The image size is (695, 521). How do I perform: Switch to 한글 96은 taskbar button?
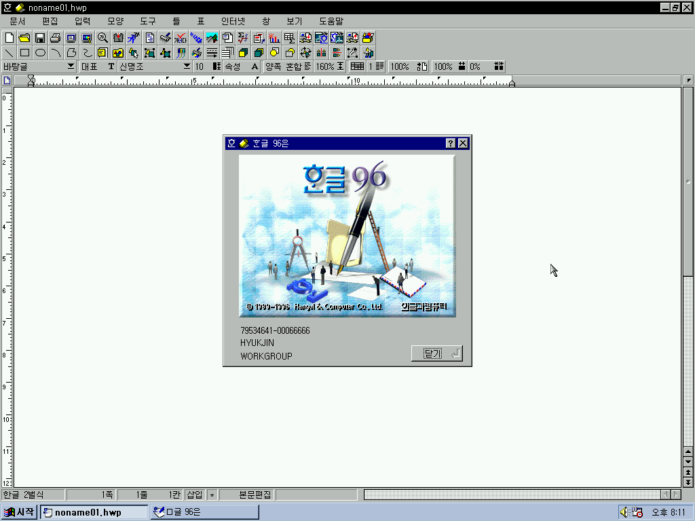[x=204, y=512]
